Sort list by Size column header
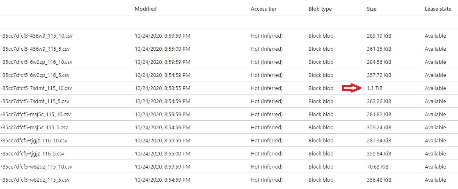 371,9
